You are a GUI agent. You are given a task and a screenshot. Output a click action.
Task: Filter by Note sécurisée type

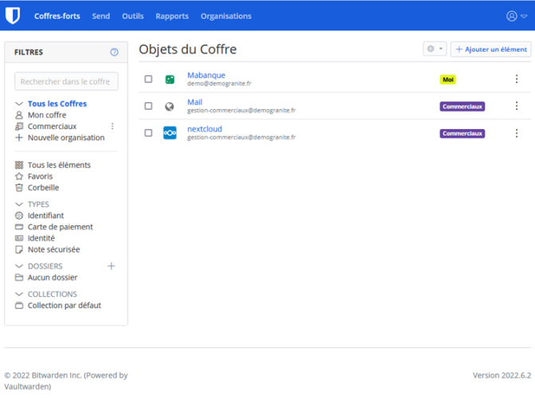[x=54, y=249]
